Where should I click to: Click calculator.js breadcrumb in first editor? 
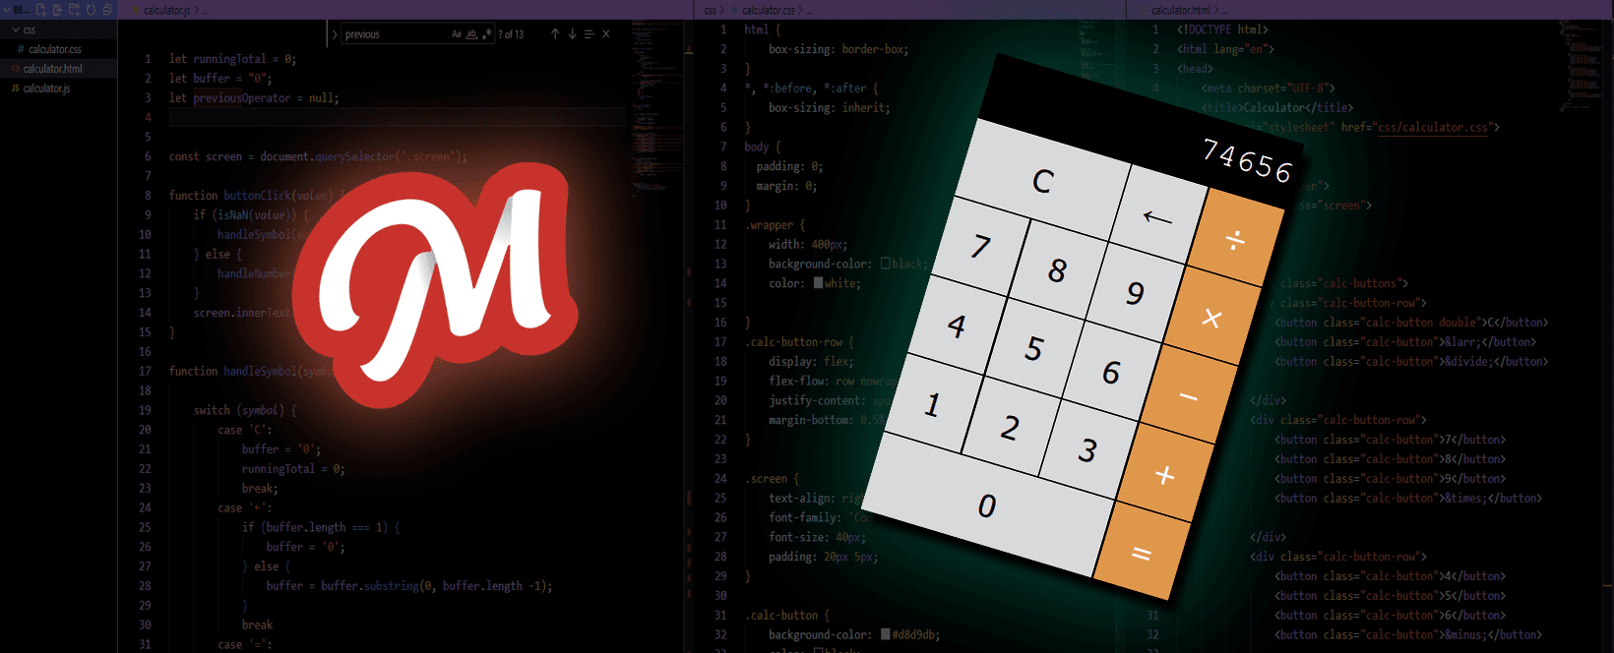click(x=167, y=10)
